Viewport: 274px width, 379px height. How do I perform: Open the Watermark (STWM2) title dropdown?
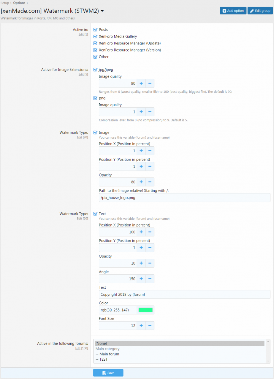102,10
